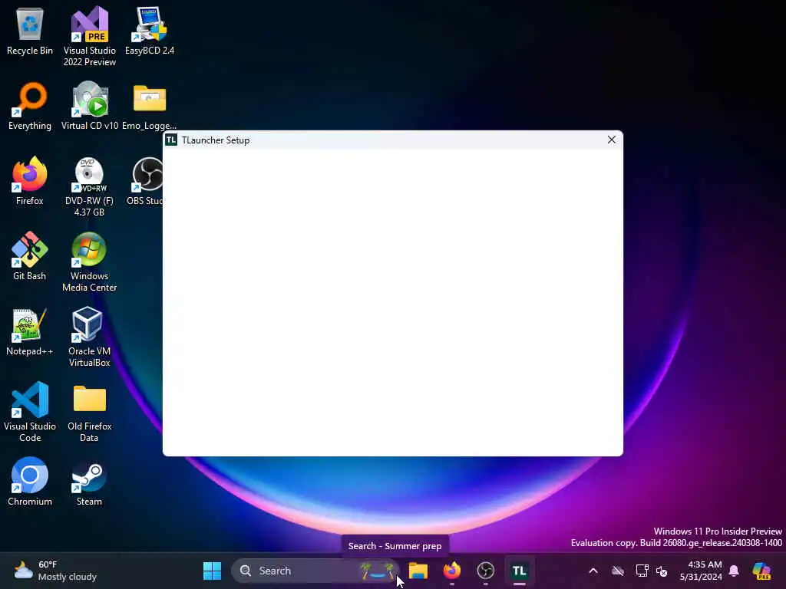The height and width of the screenshot is (589, 786).
Task: Select the Visual Studio Code shortcut
Action: coord(30,413)
